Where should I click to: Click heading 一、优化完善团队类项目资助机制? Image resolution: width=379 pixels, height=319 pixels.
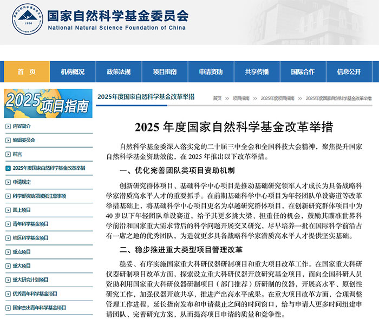click(x=177, y=171)
